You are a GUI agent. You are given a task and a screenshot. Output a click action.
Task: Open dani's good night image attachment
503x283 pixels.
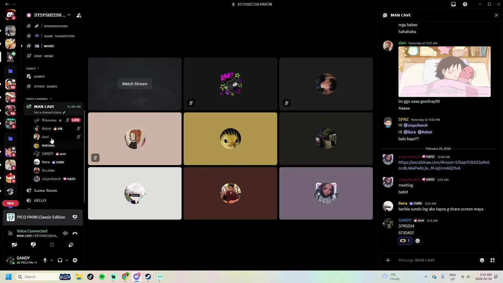(444, 72)
